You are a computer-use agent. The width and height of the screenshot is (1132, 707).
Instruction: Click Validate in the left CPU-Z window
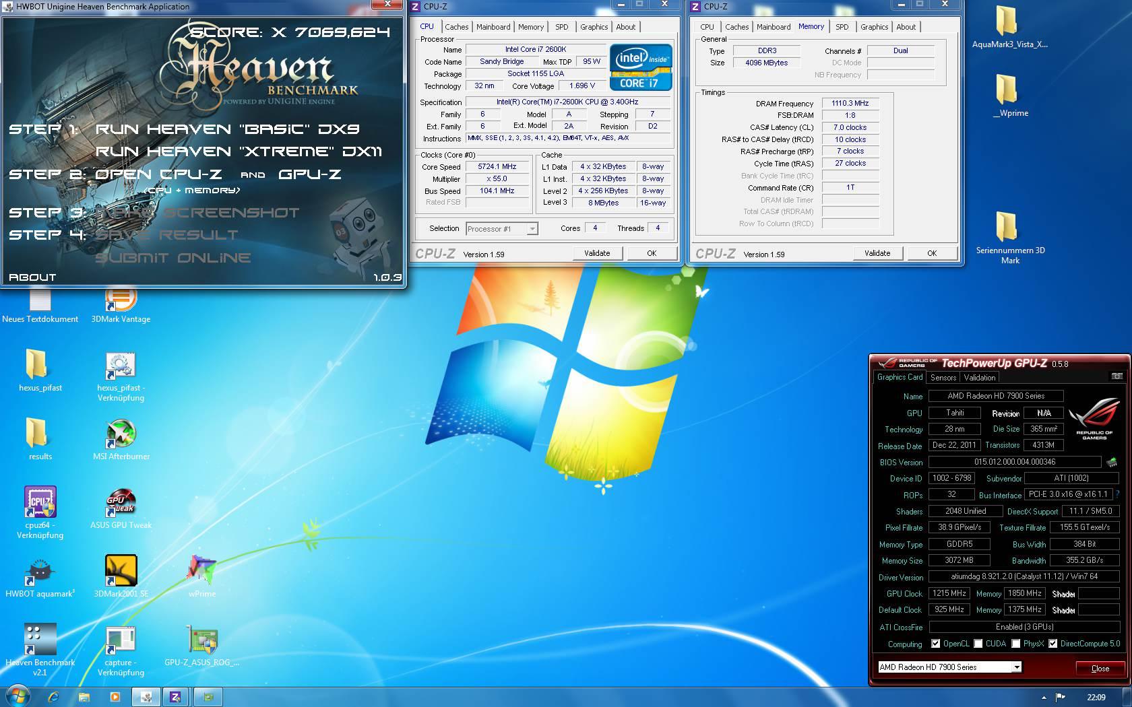597,253
